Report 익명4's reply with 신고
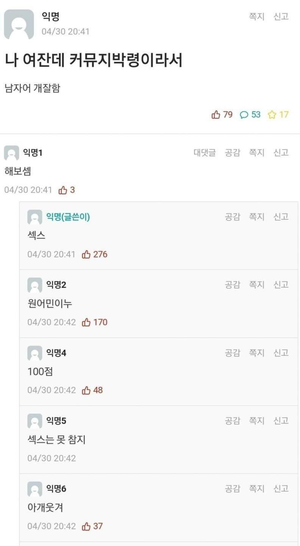Image resolution: width=300 pixels, height=546 pixels. (x=281, y=353)
